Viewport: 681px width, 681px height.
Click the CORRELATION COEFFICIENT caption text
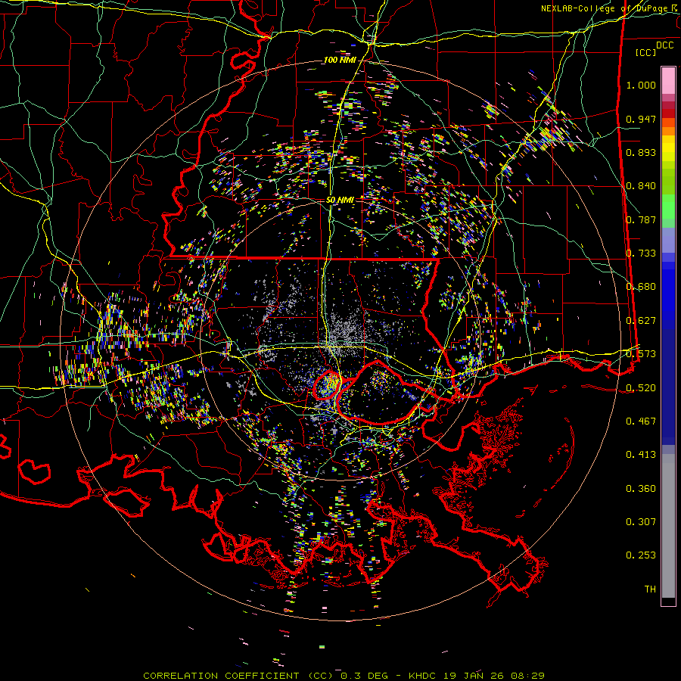pyautogui.click(x=221, y=676)
